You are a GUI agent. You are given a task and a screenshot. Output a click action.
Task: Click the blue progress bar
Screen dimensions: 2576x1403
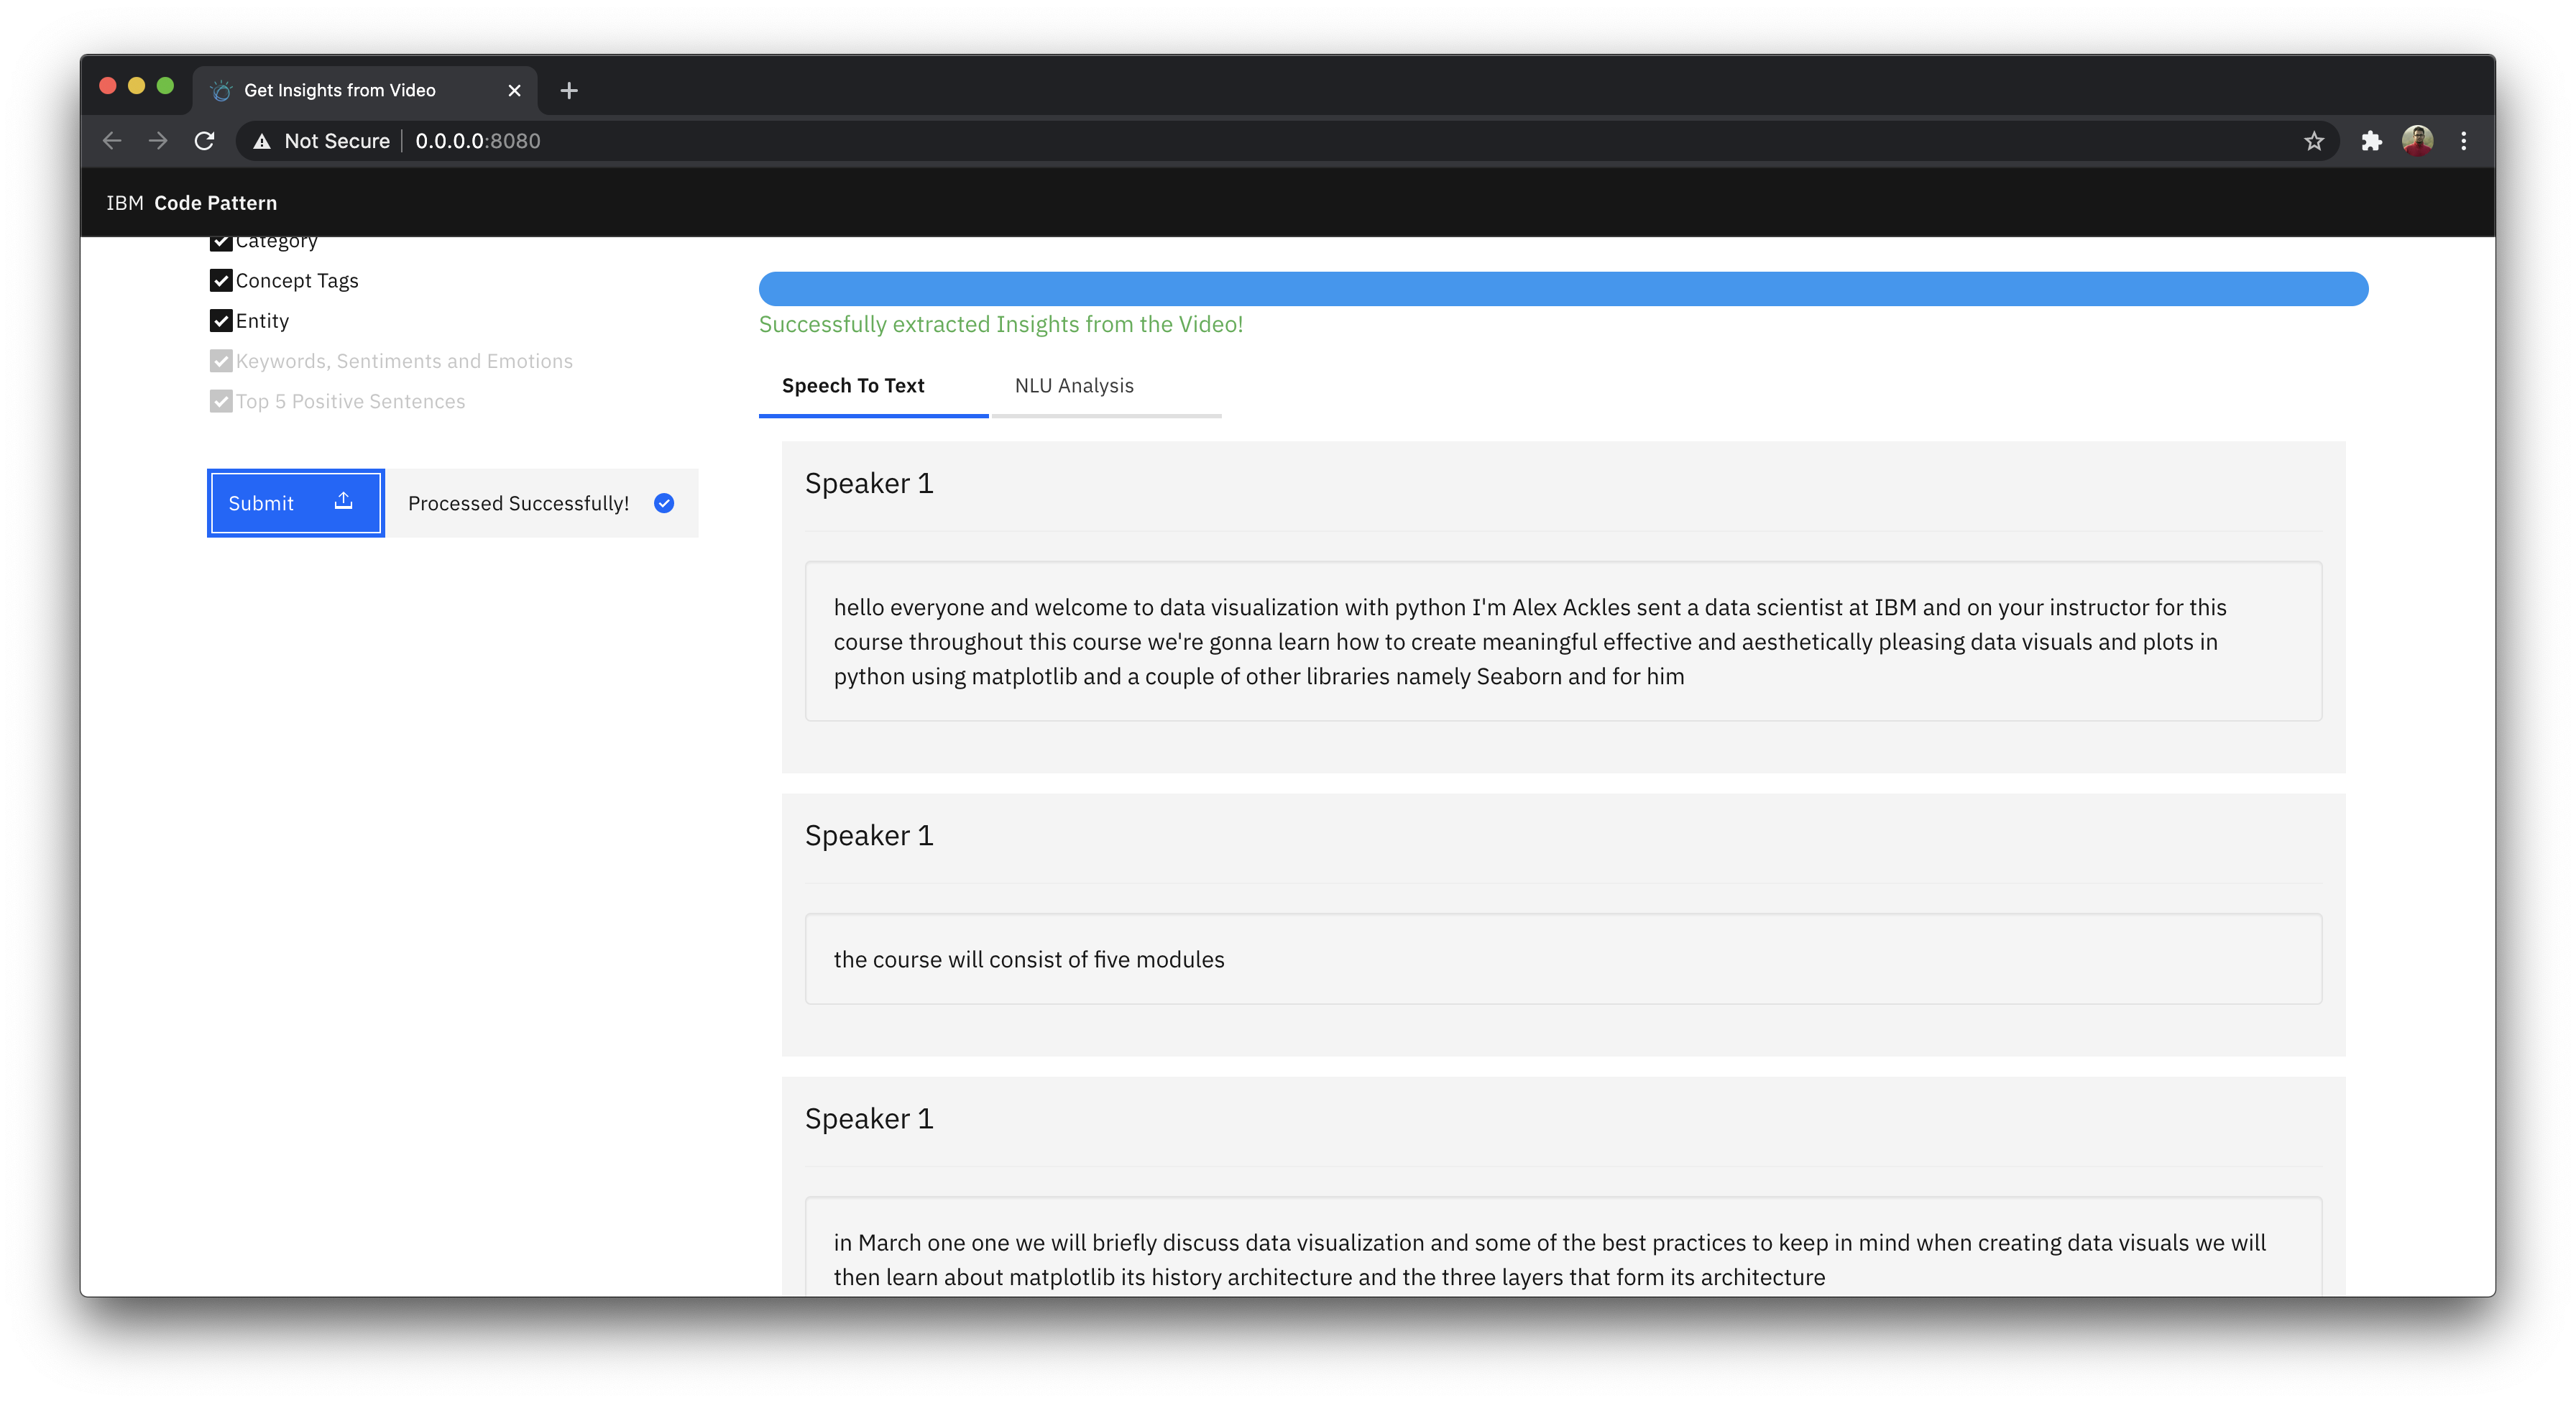[x=1562, y=289]
